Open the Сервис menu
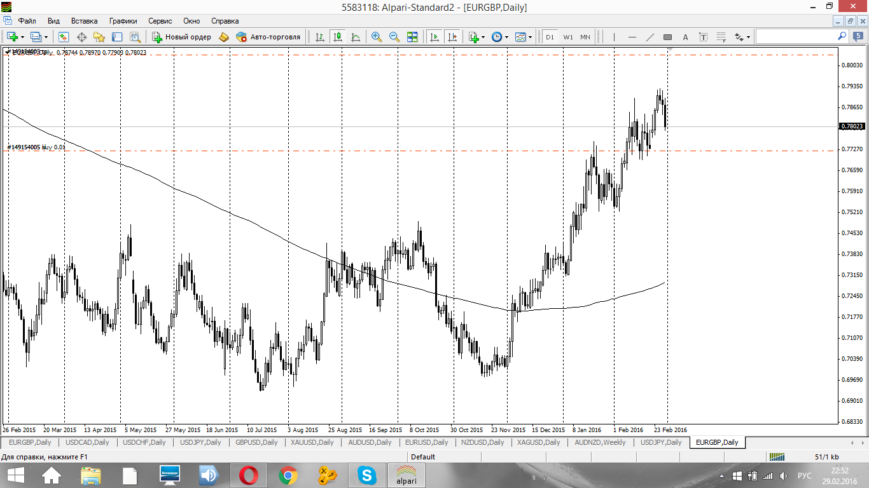Image resolution: width=869 pixels, height=488 pixels. [160, 21]
